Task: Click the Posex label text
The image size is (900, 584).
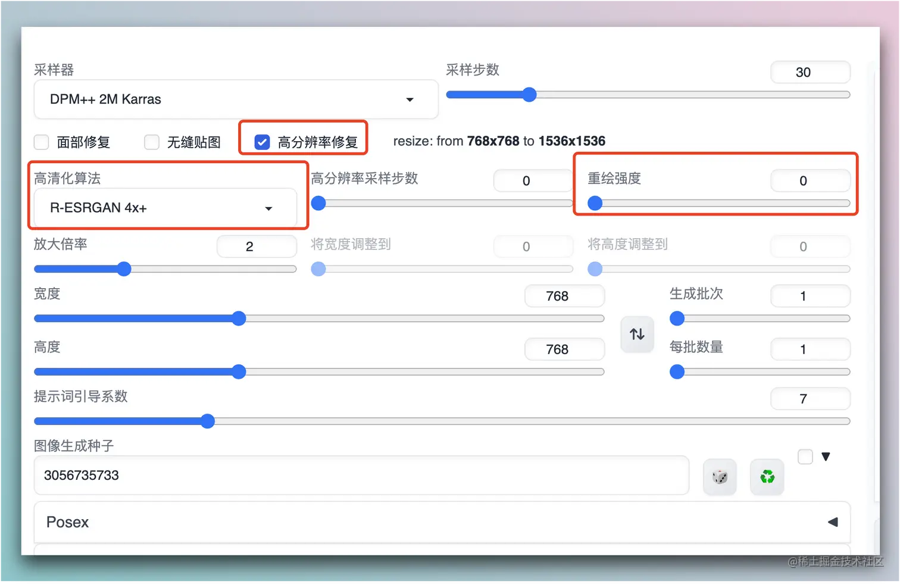Action: (67, 522)
